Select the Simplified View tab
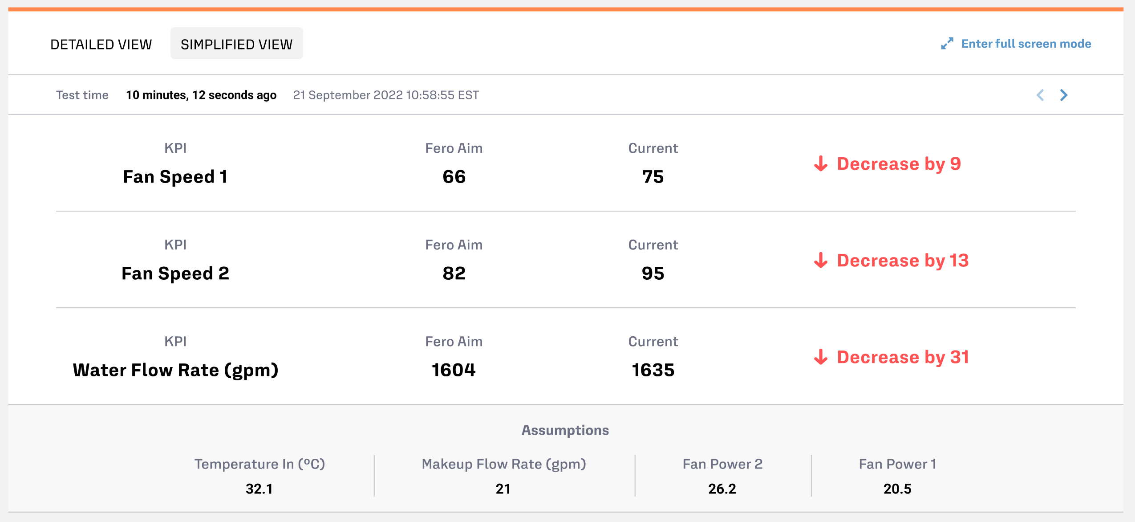 (236, 44)
